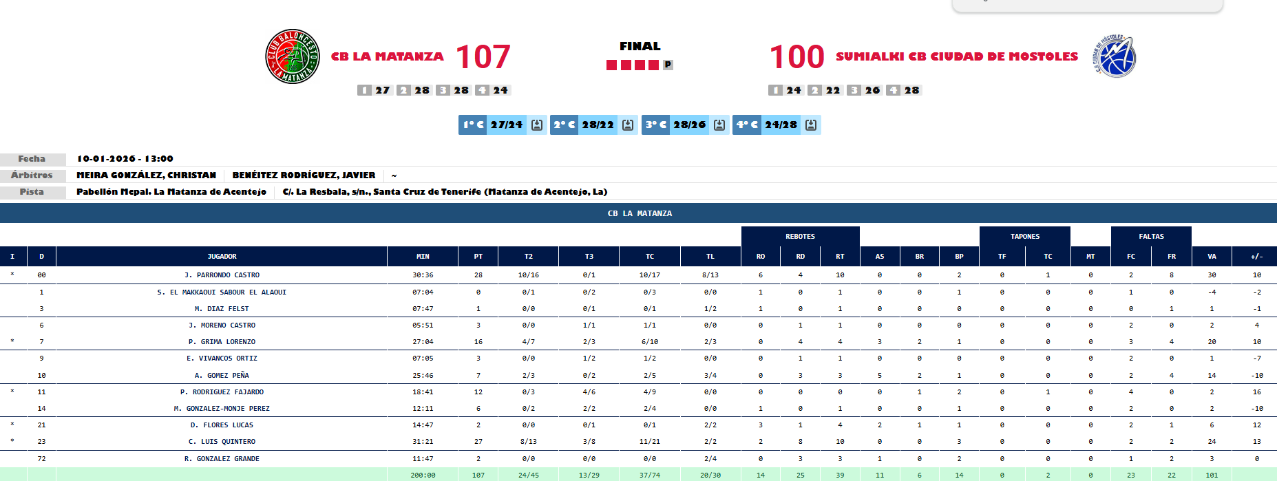The image size is (1277, 481).
Task: Click the MIN minutes column header
Action: tap(423, 257)
